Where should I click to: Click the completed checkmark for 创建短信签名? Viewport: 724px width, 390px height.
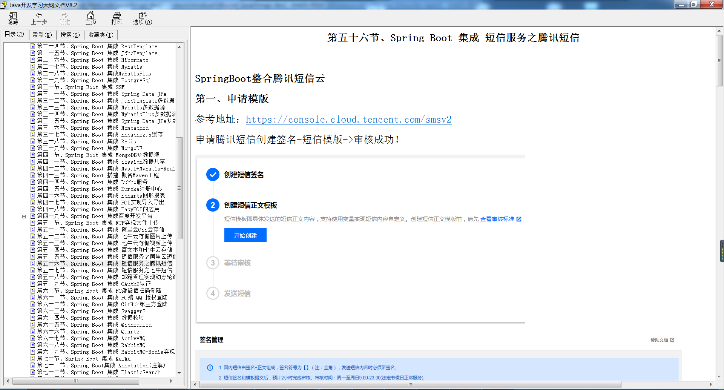point(213,175)
